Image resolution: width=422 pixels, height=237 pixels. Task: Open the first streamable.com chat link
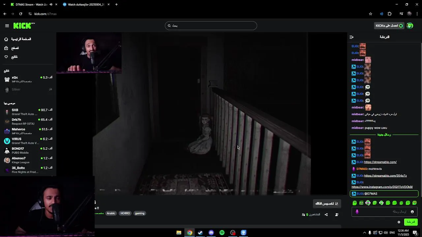point(380,162)
